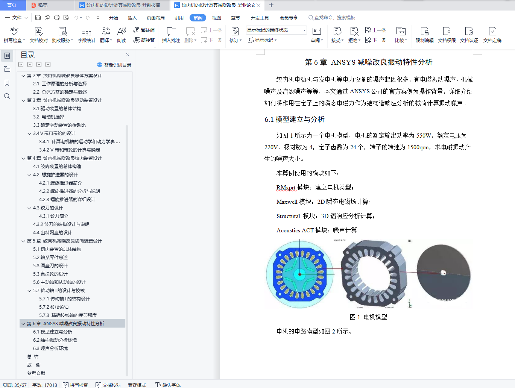Screen dimensions: 515x388
Task: Collapse the 第 3 章 tree node
Action: 23,100
